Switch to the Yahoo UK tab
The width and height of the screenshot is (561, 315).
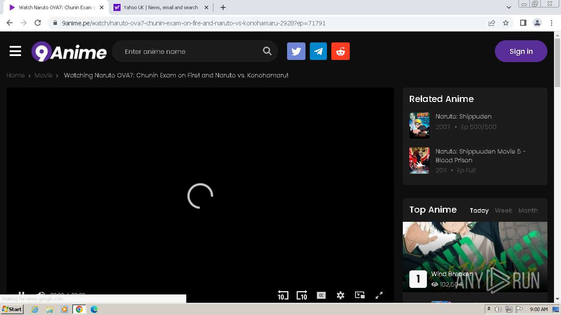coord(161,7)
